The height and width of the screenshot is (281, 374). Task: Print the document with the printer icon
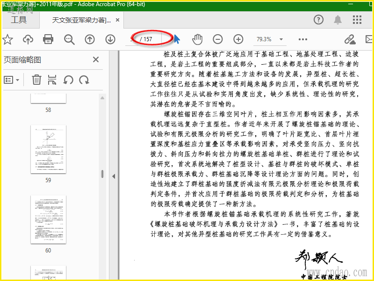tap(48, 39)
